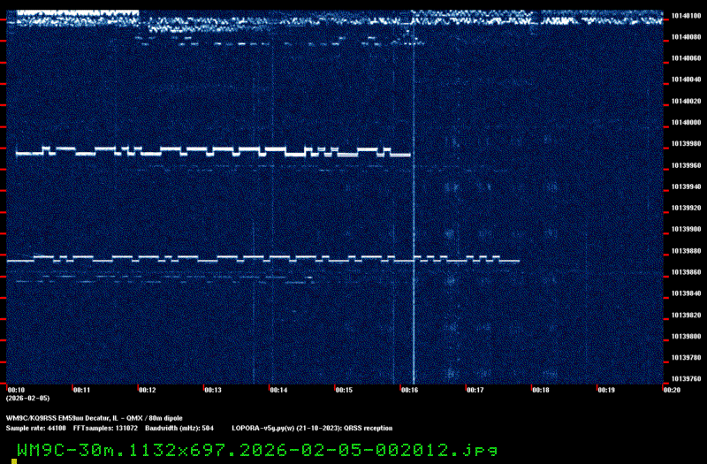Select the 10139980 frequency scale value
Image resolution: width=707 pixels, height=464 pixels.
coord(687,144)
